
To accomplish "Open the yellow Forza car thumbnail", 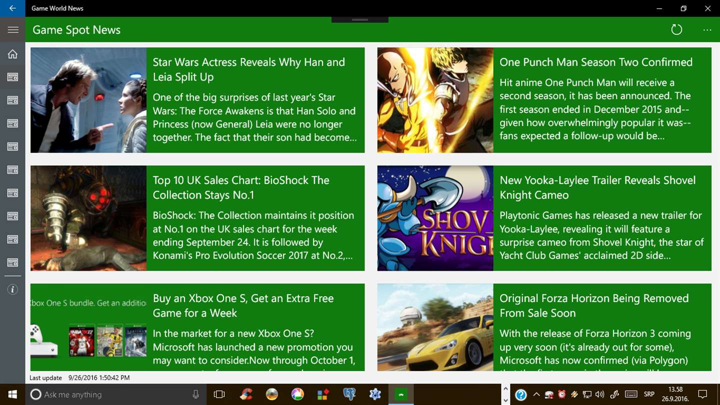I will coord(435,327).
